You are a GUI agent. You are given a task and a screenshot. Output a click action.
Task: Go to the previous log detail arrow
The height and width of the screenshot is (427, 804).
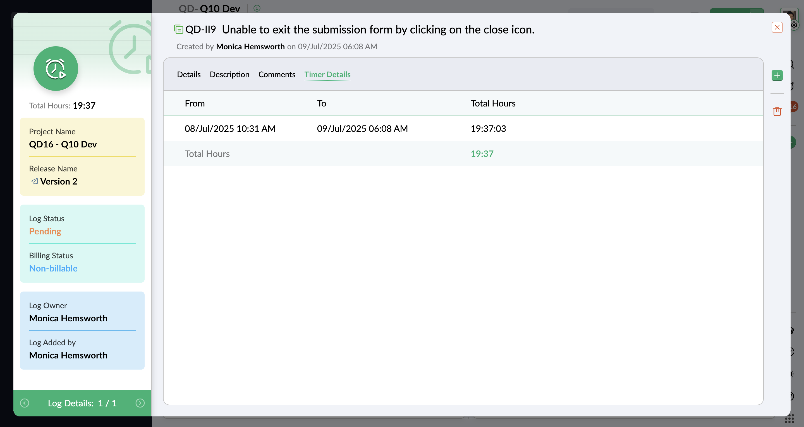(25, 403)
